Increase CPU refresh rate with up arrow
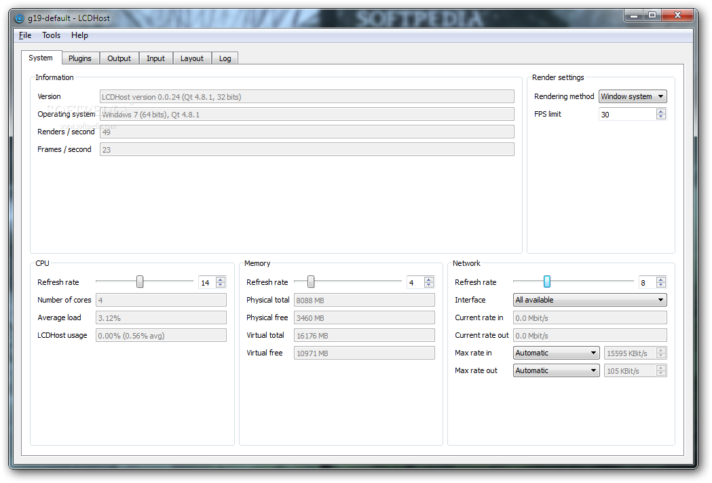The width and height of the screenshot is (712, 483). 221,279
